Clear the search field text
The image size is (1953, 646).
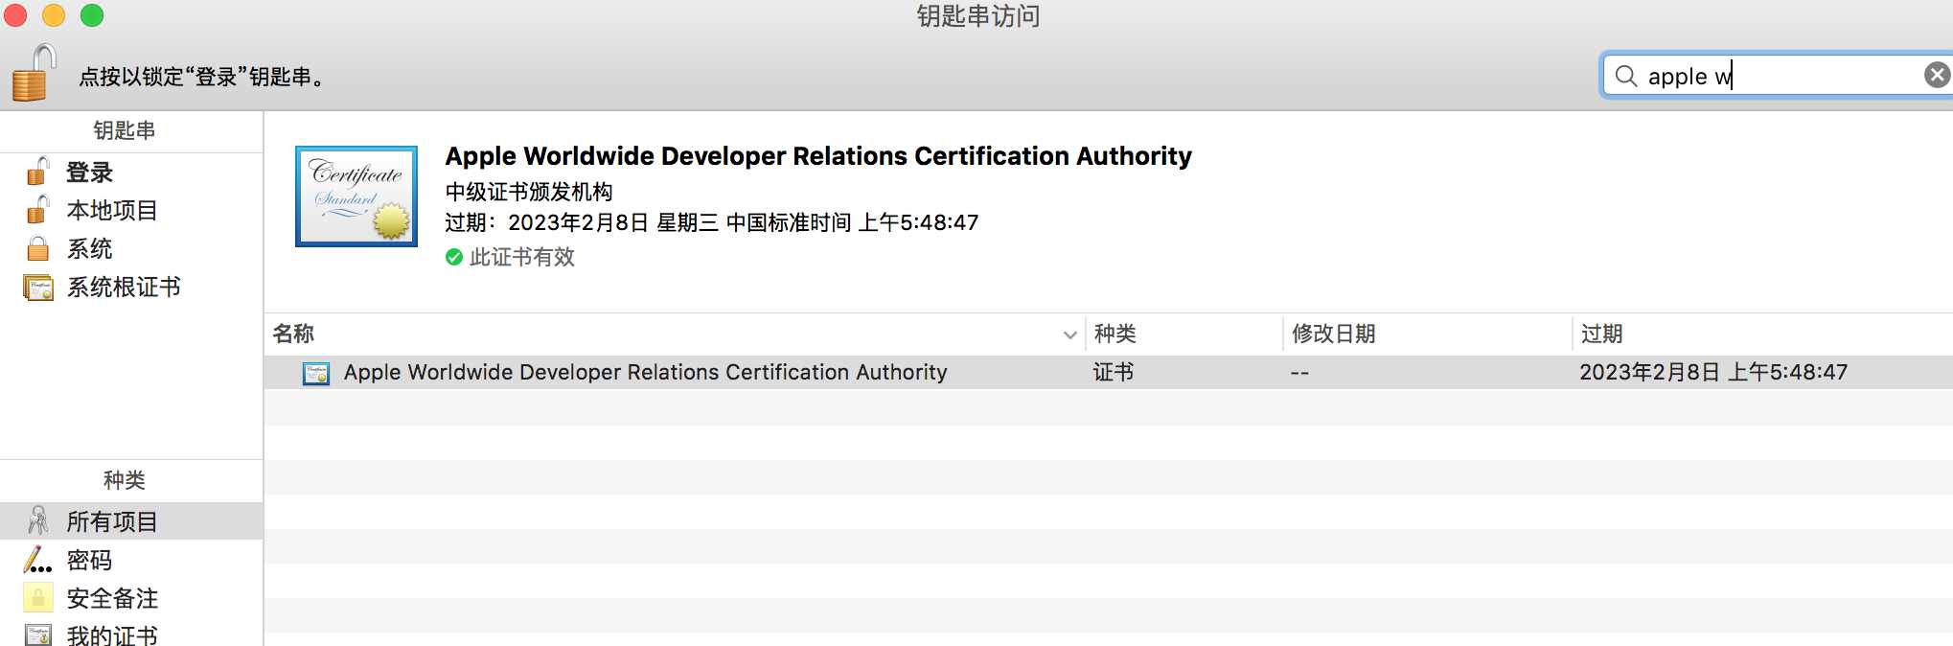click(1937, 75)
